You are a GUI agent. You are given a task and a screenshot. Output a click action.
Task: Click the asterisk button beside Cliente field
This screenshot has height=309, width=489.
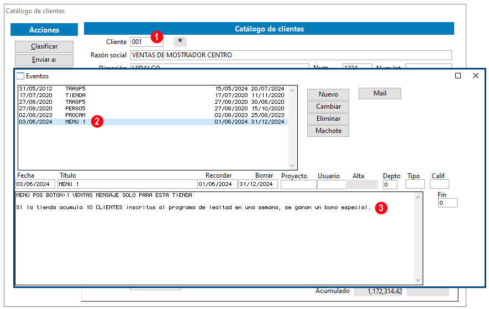click(x=180, y=41)
